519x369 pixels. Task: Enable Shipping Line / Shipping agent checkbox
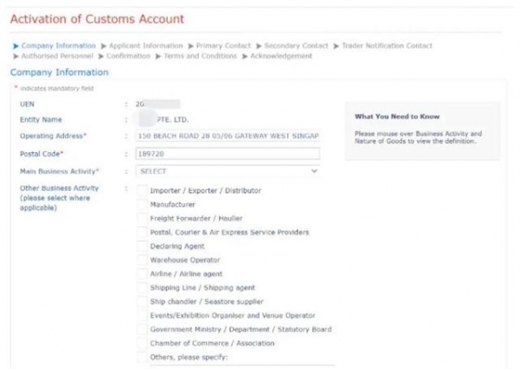click(x=142, y=287)
